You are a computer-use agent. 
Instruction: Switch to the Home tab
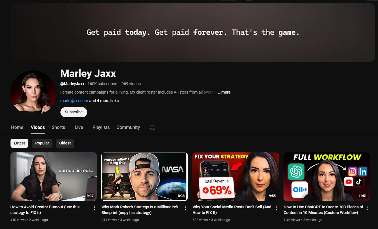(x=17, y=127)
